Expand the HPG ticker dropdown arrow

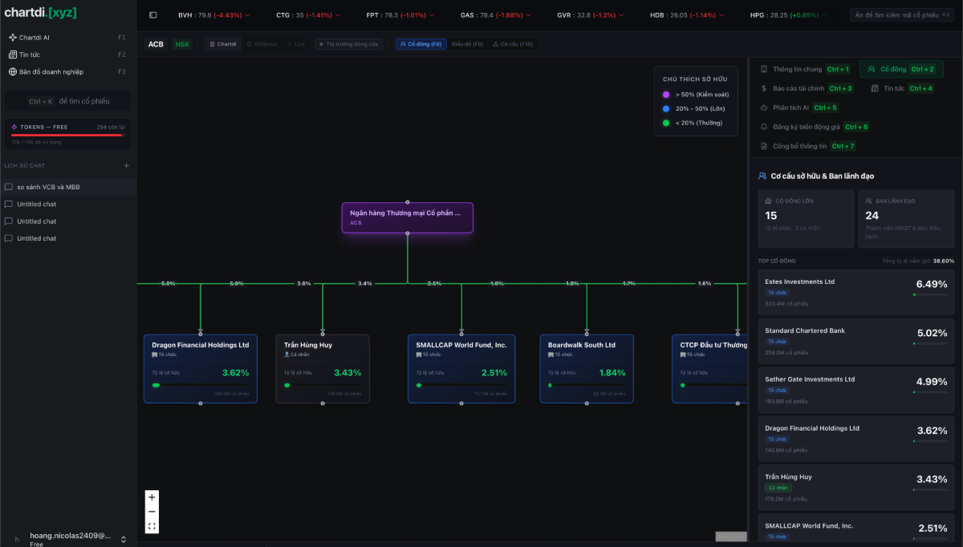(824, 15)
